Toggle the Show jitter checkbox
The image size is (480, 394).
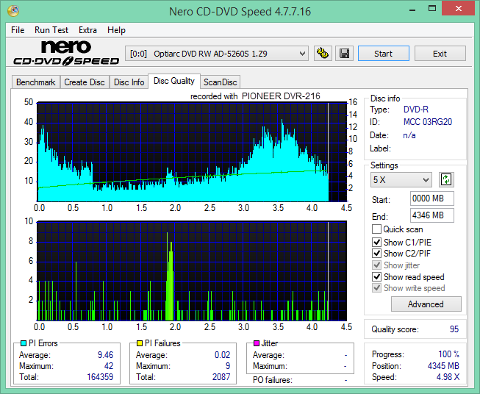click(376, 265)
